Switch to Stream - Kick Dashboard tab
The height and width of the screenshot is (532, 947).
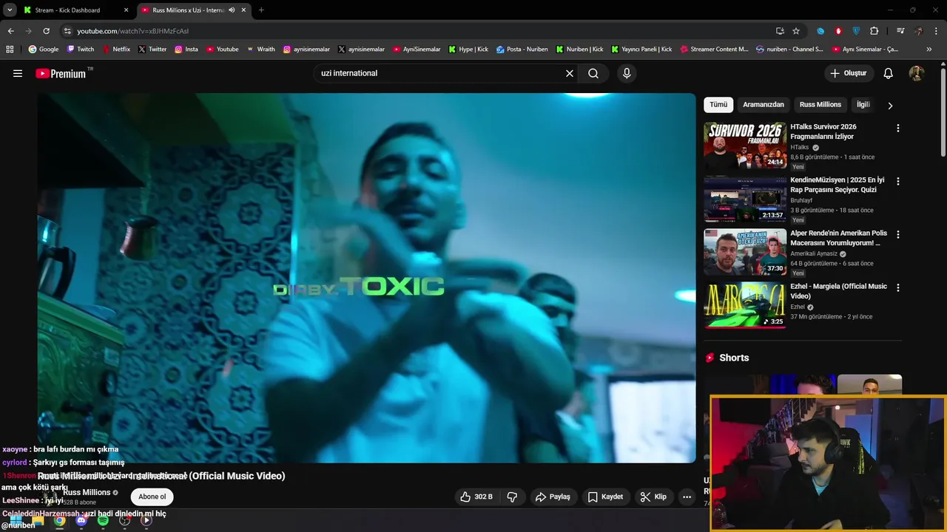[x=74, y=10]
